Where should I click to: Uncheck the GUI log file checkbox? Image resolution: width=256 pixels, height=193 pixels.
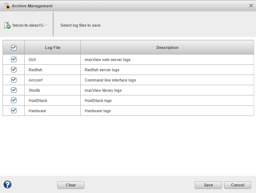[x=14, y=59]
